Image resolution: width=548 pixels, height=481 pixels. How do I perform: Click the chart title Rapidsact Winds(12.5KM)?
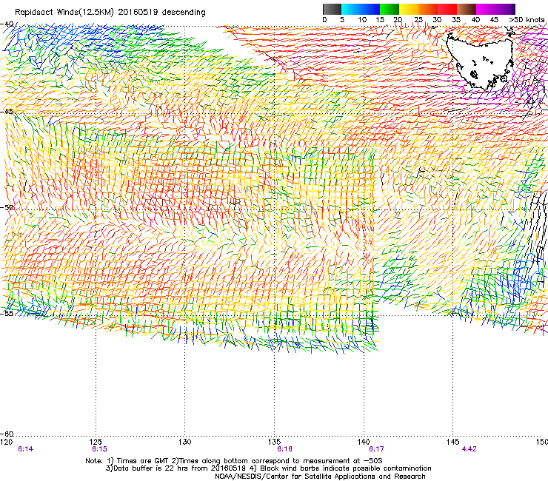64,13
